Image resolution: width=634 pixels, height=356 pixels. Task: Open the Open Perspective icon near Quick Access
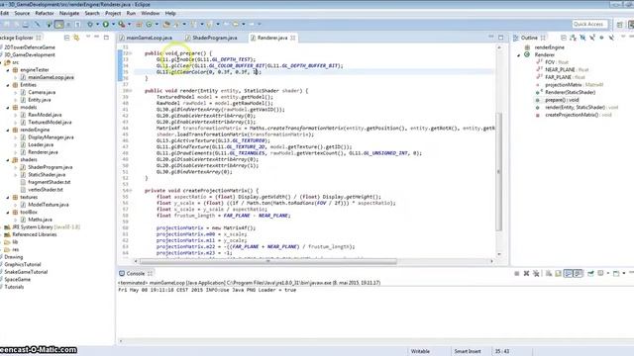point(619,24)
